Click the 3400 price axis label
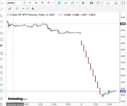The image size is (127, 106). coord(123,17)
